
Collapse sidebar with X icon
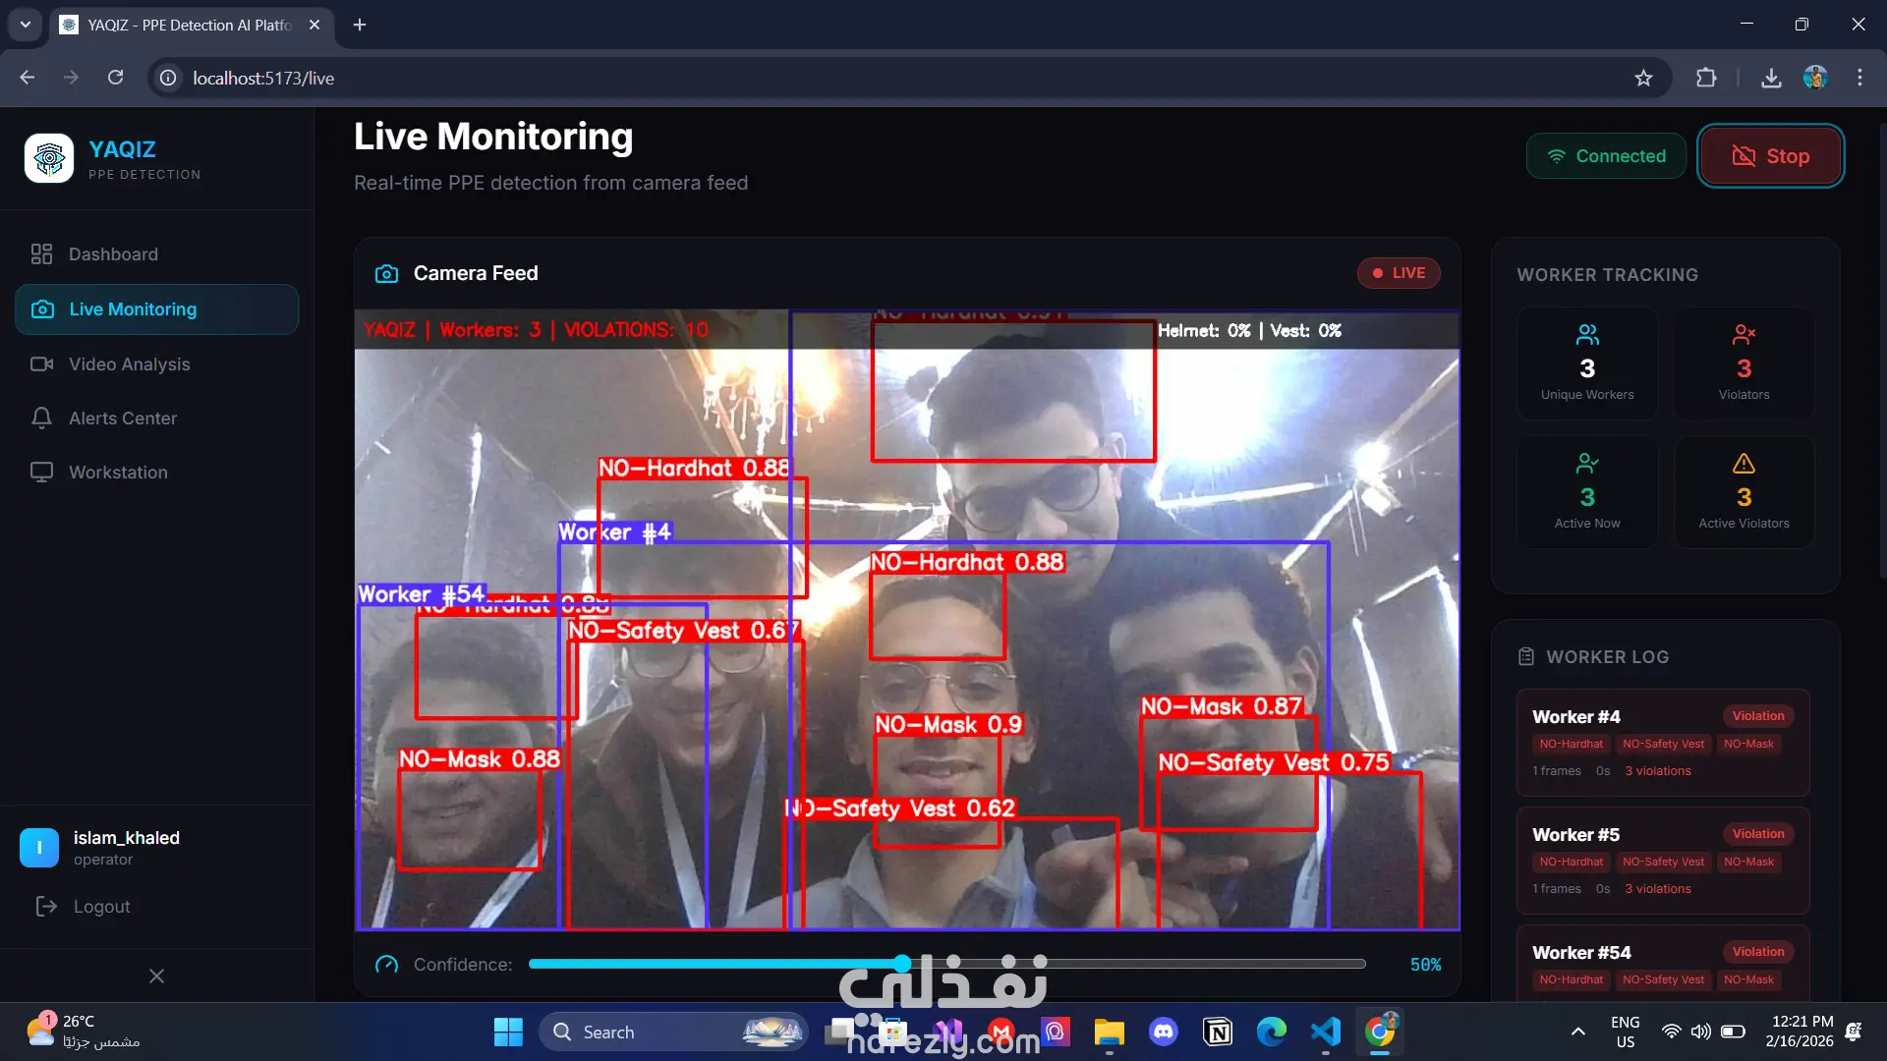156,976
